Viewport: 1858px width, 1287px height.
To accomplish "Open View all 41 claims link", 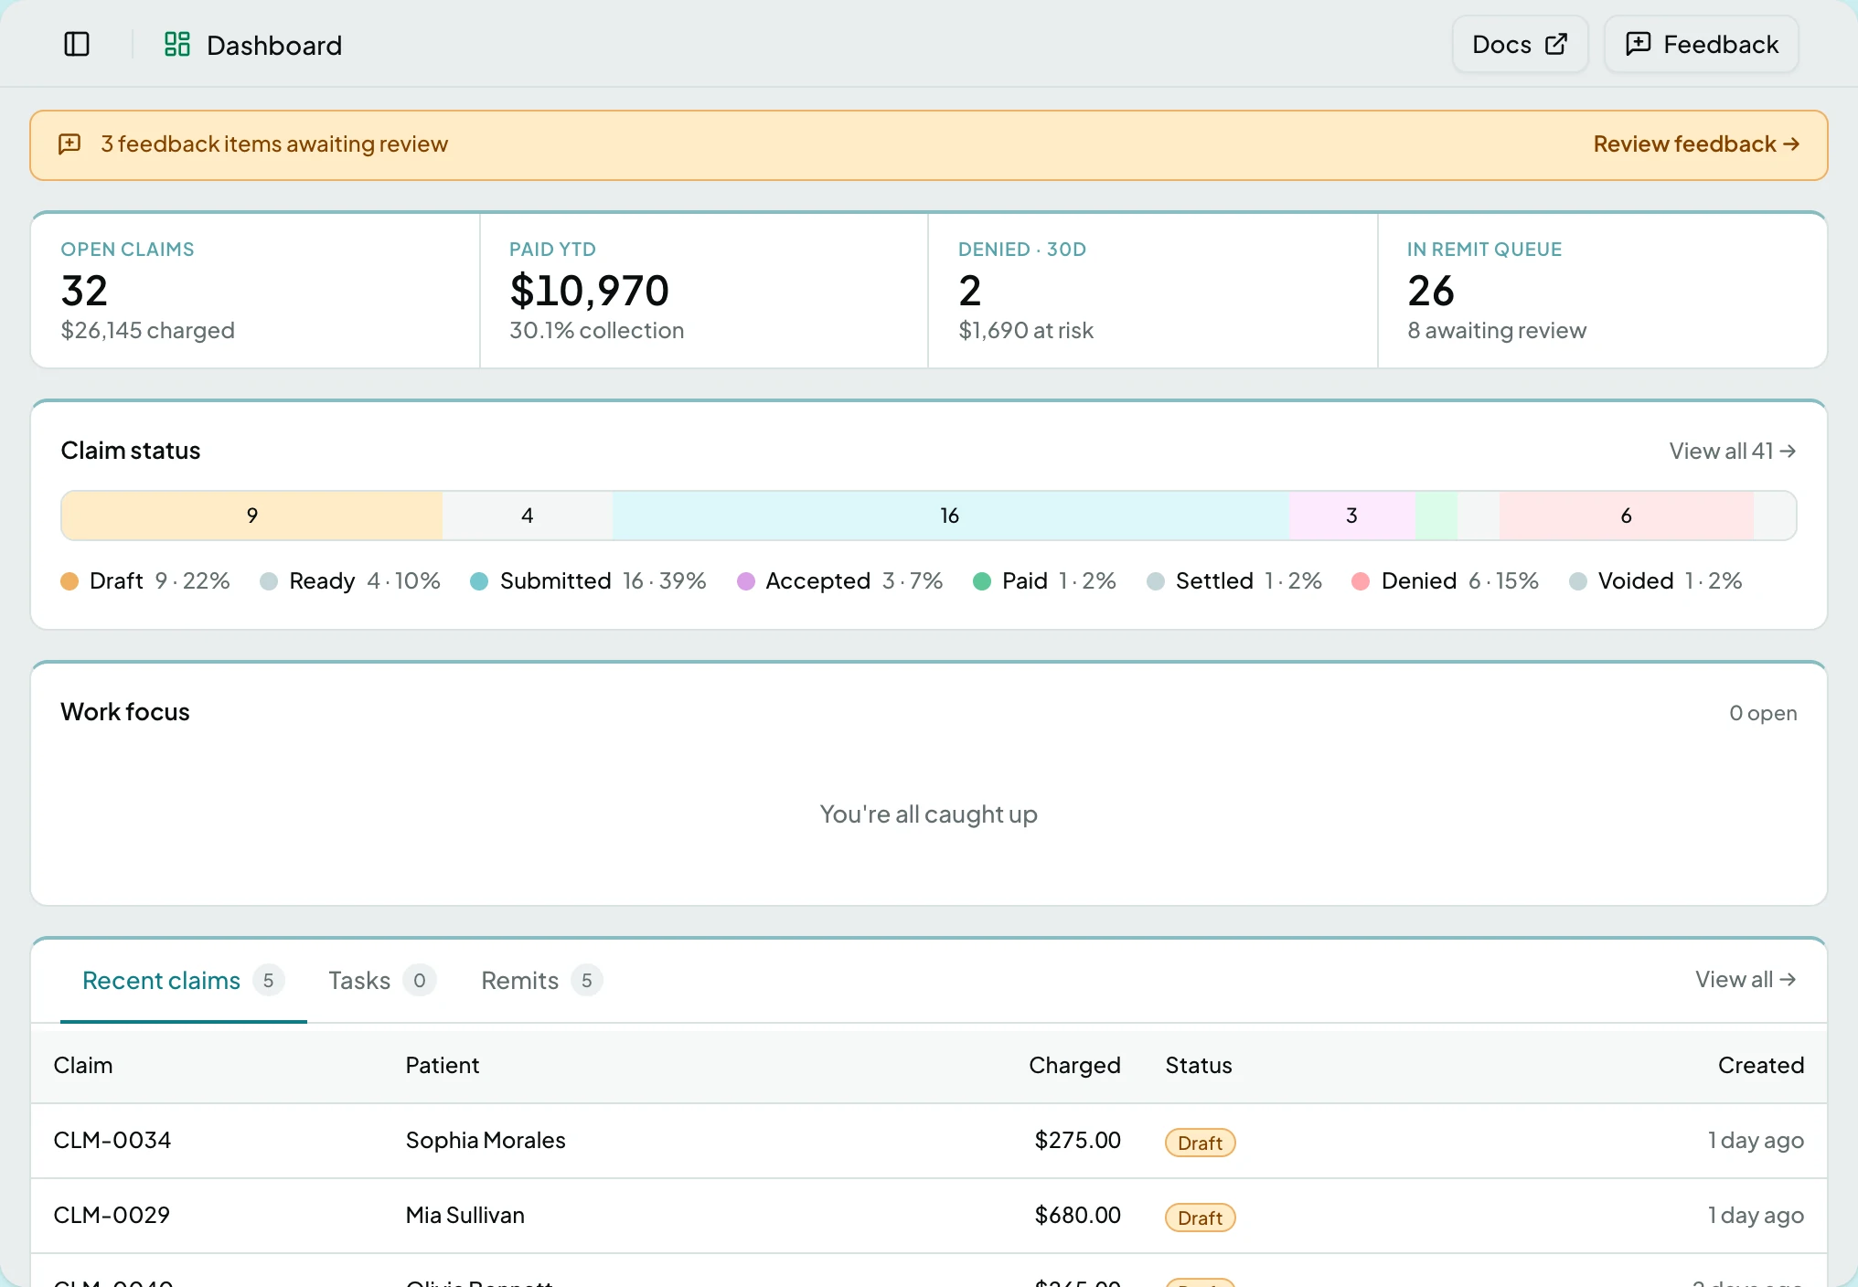I will [x=1732, y=451].
